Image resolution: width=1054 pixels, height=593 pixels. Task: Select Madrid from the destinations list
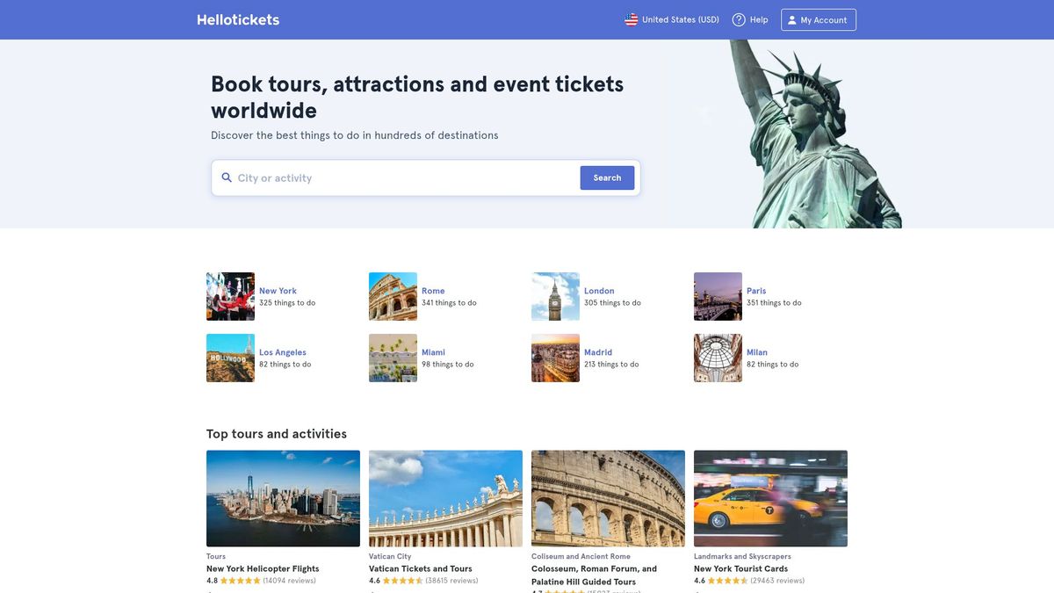click(x=598, y=351)
